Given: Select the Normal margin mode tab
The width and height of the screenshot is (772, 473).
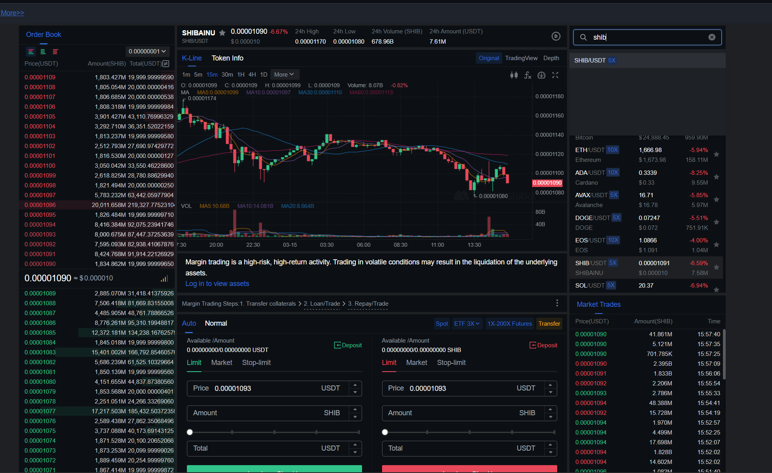Looking at the screenshot, I should click(x=216, y=323).
